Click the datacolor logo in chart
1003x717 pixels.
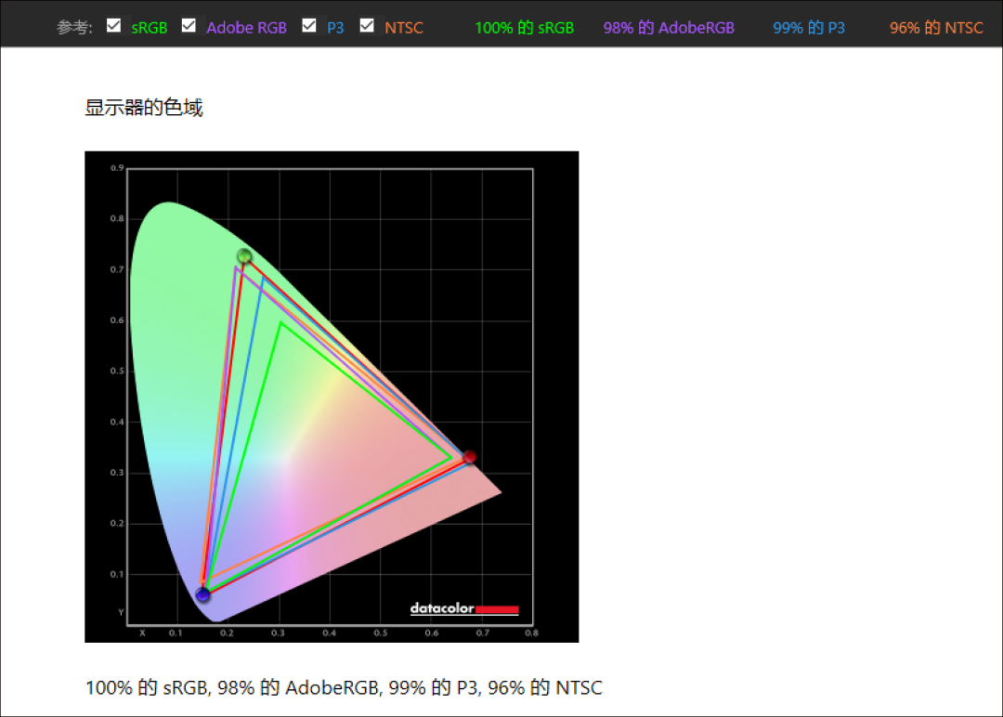point(464,608)
